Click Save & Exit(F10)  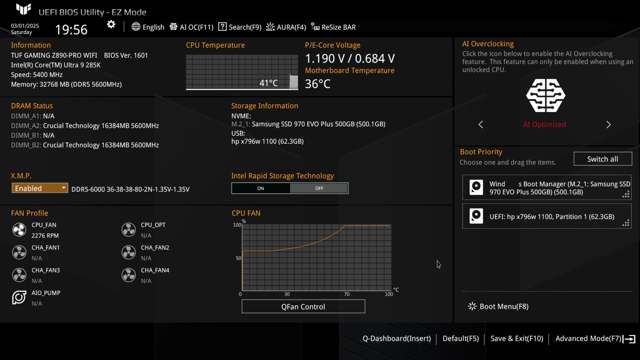coord(517,338)
